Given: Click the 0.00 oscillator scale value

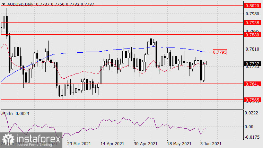Looking at the screenshot, I should tap(249, 127).
